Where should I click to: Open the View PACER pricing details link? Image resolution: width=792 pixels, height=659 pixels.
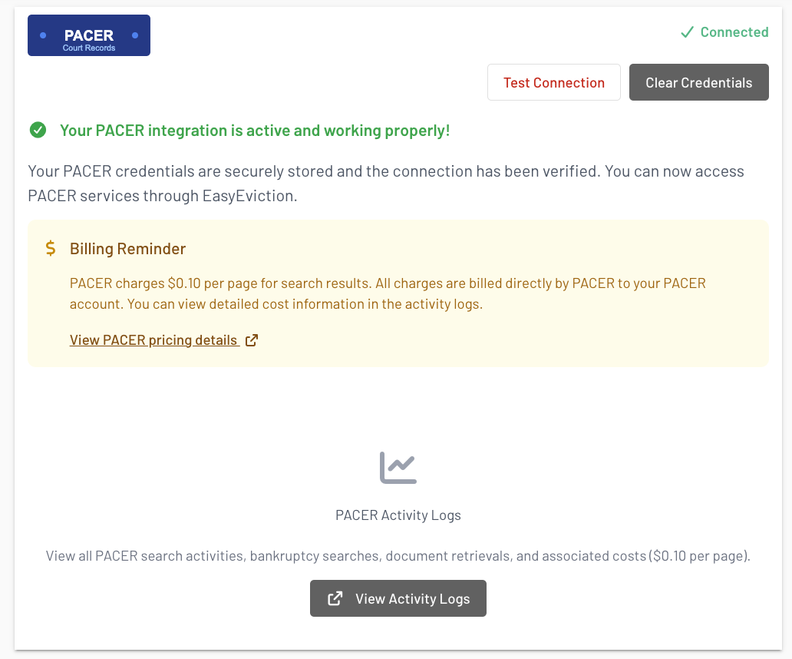click(153, 340)
